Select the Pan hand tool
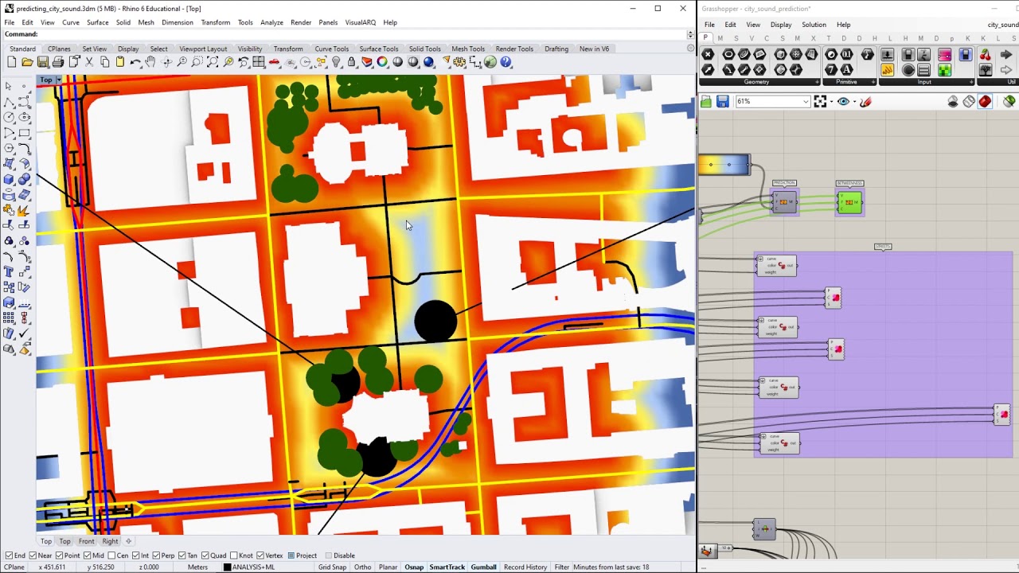Viewport: 1019px width, 573px height. pyautogui.click(x=150, y=62)
